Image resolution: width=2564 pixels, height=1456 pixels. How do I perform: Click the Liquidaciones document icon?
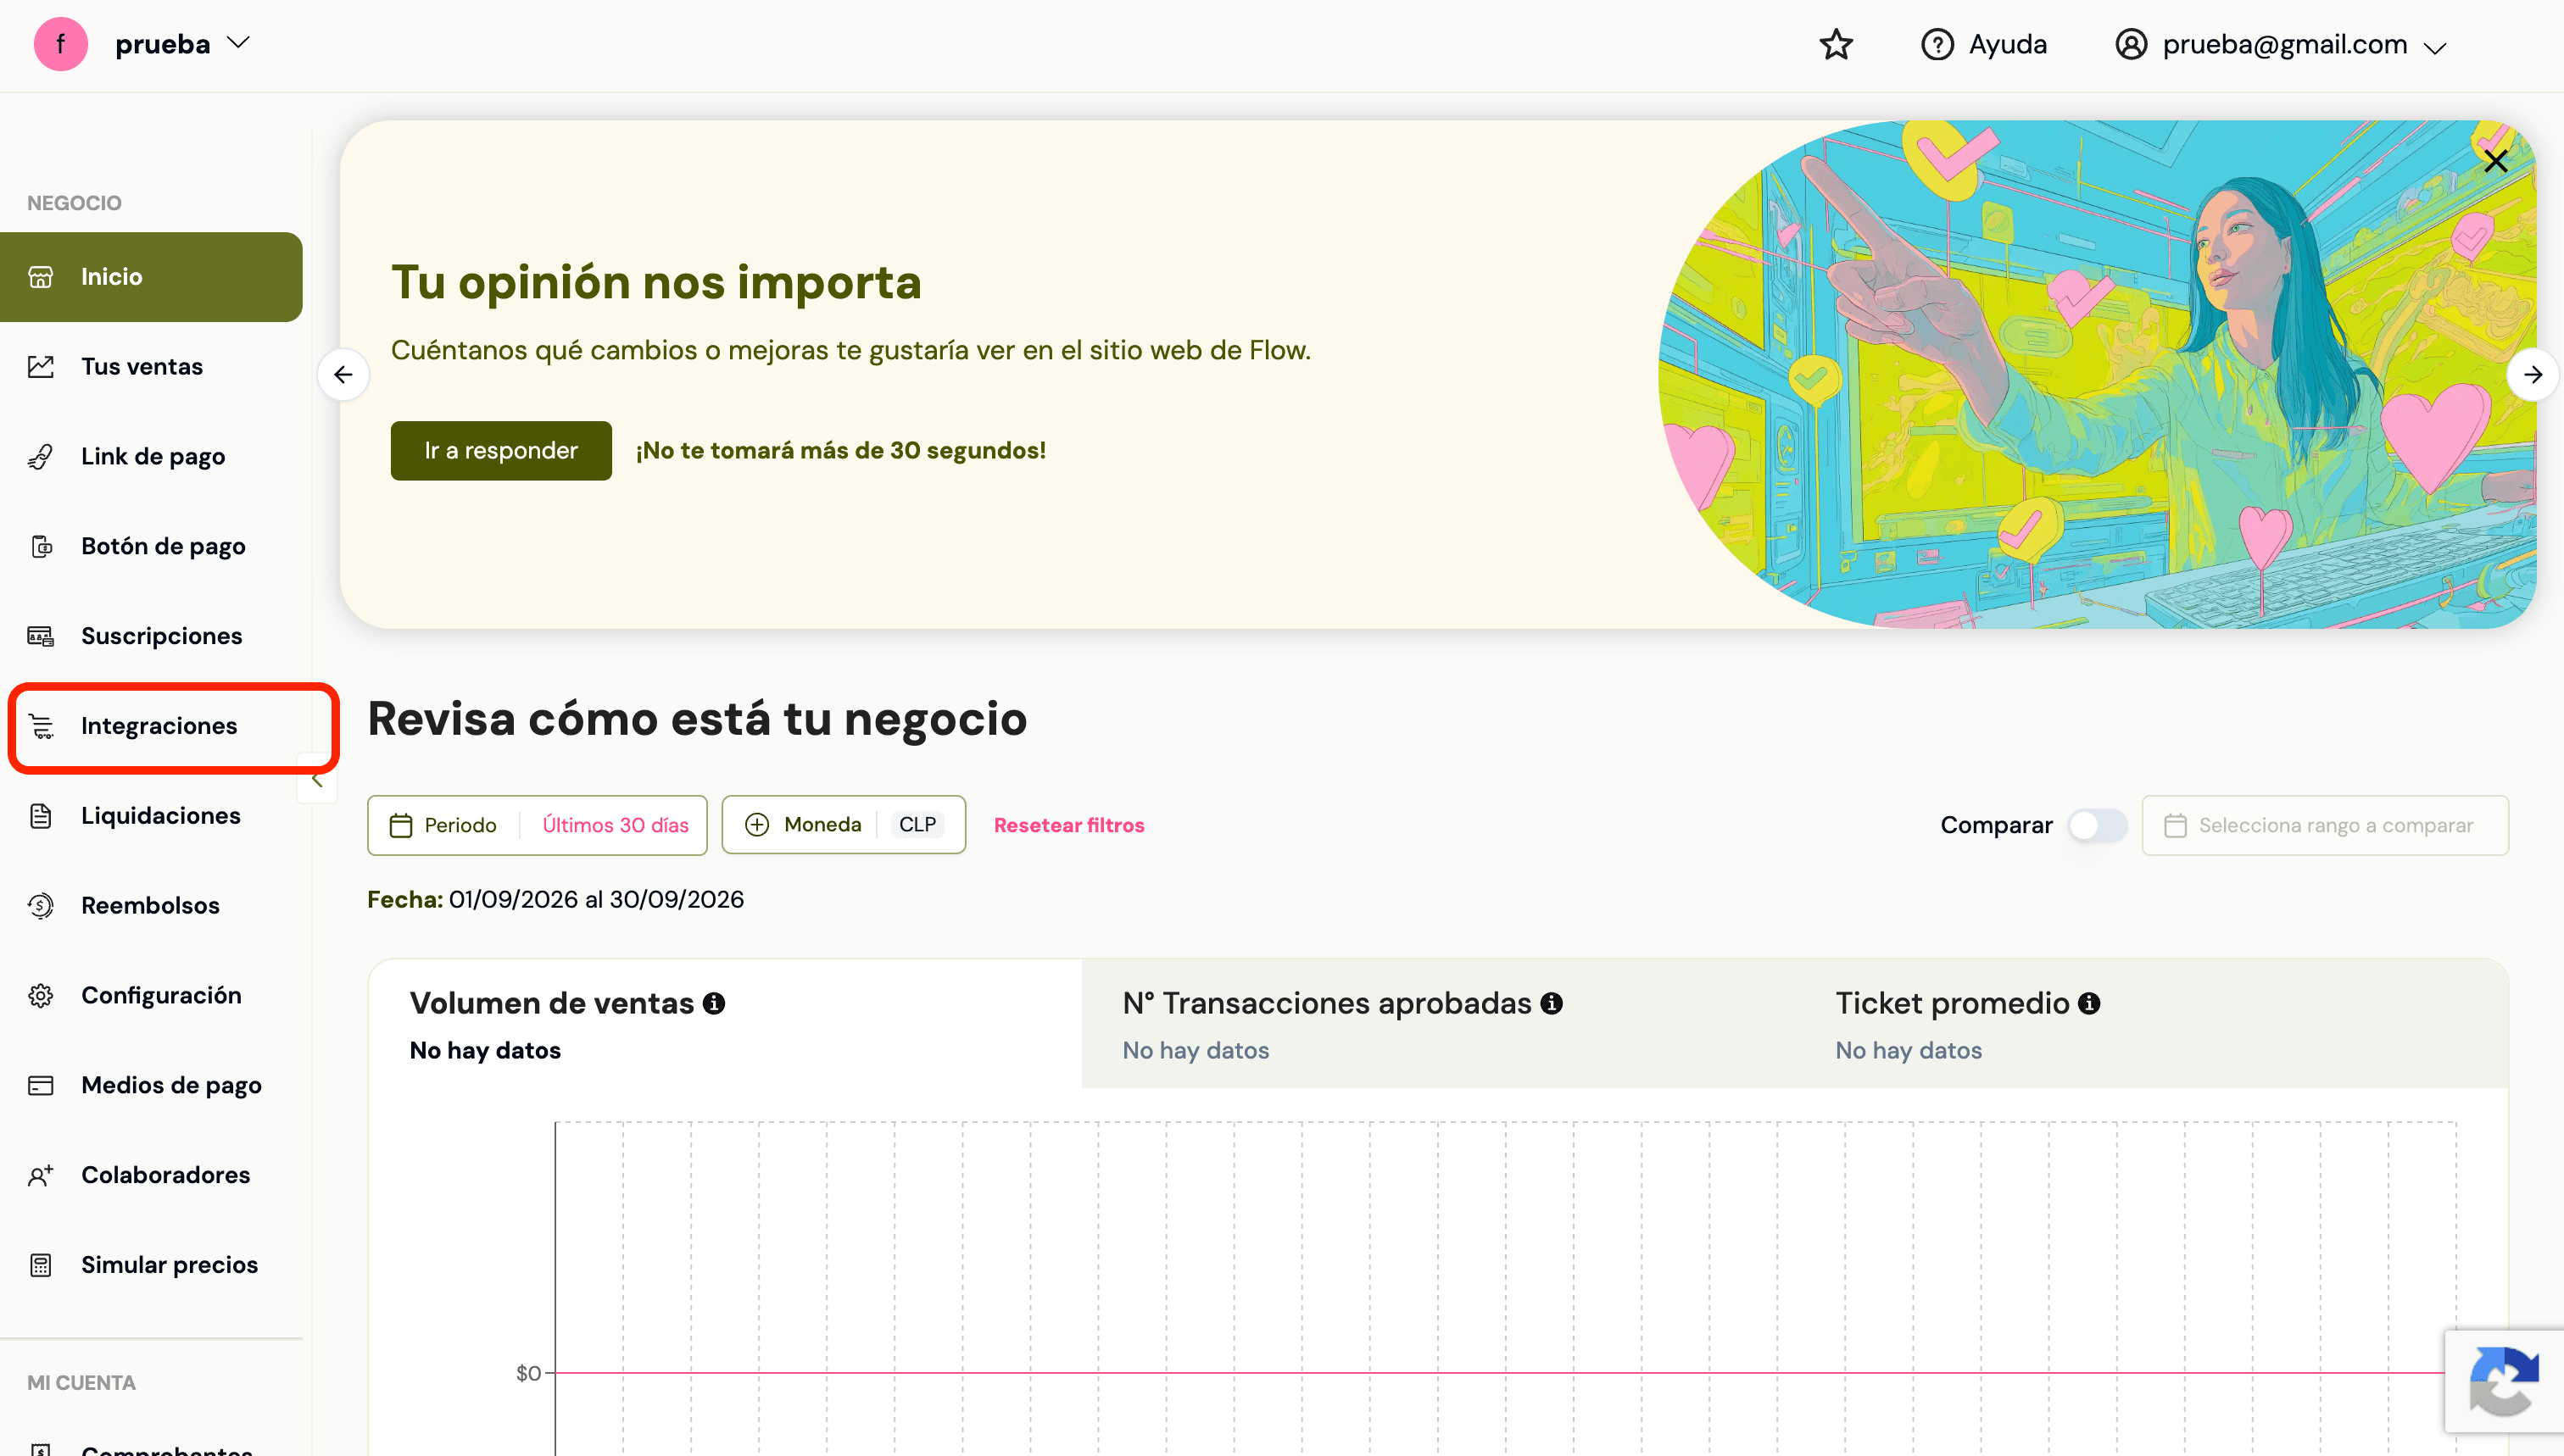click(x=41, y=816)
